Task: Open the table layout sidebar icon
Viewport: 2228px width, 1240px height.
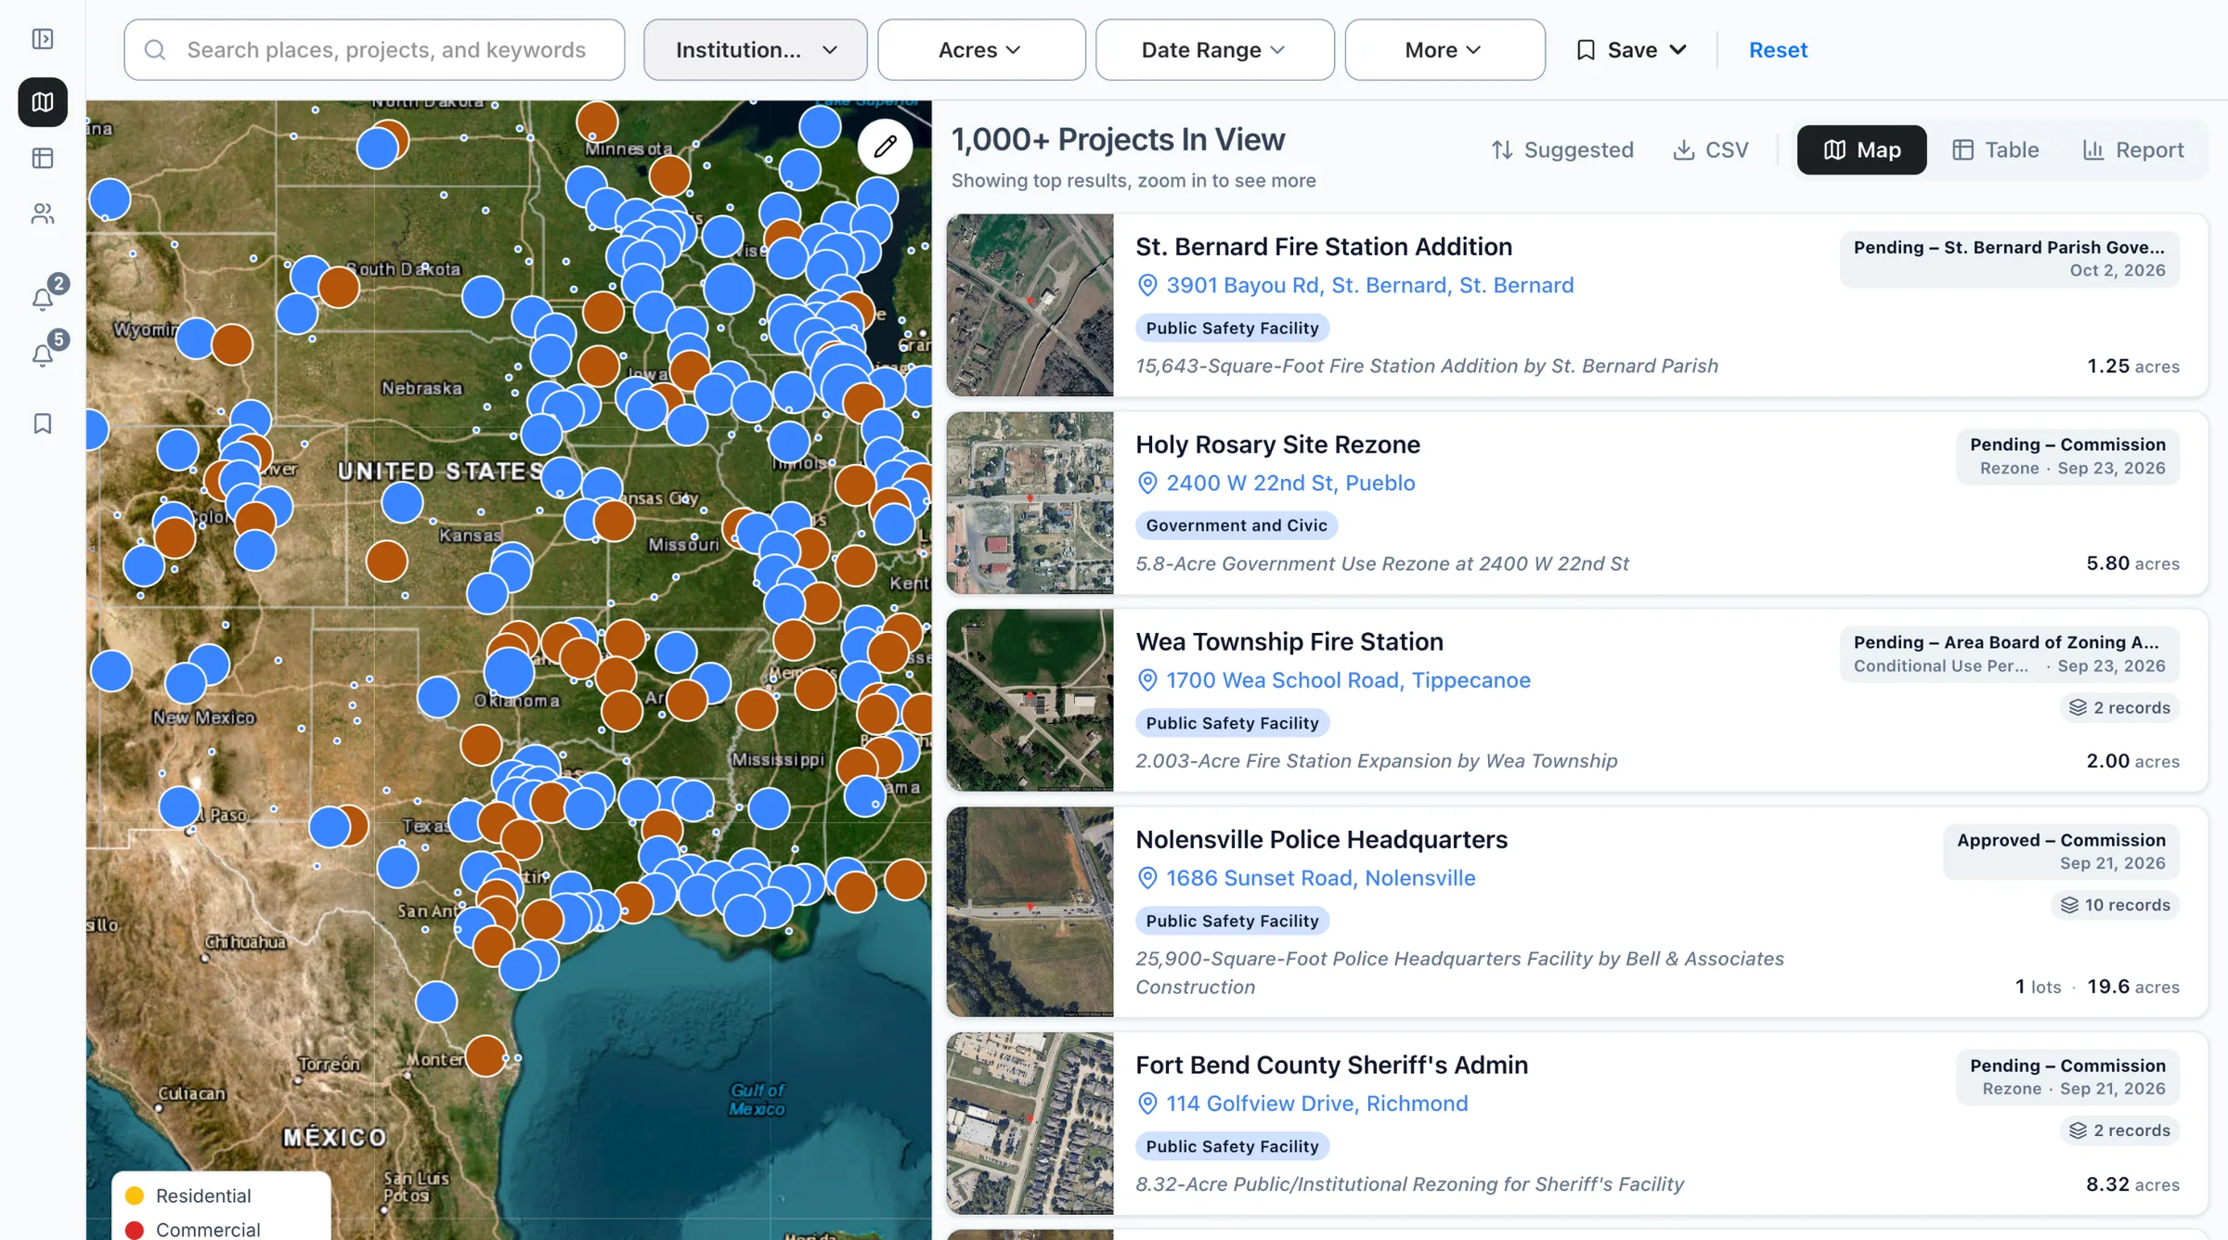Action: click(x=43, y=159)
